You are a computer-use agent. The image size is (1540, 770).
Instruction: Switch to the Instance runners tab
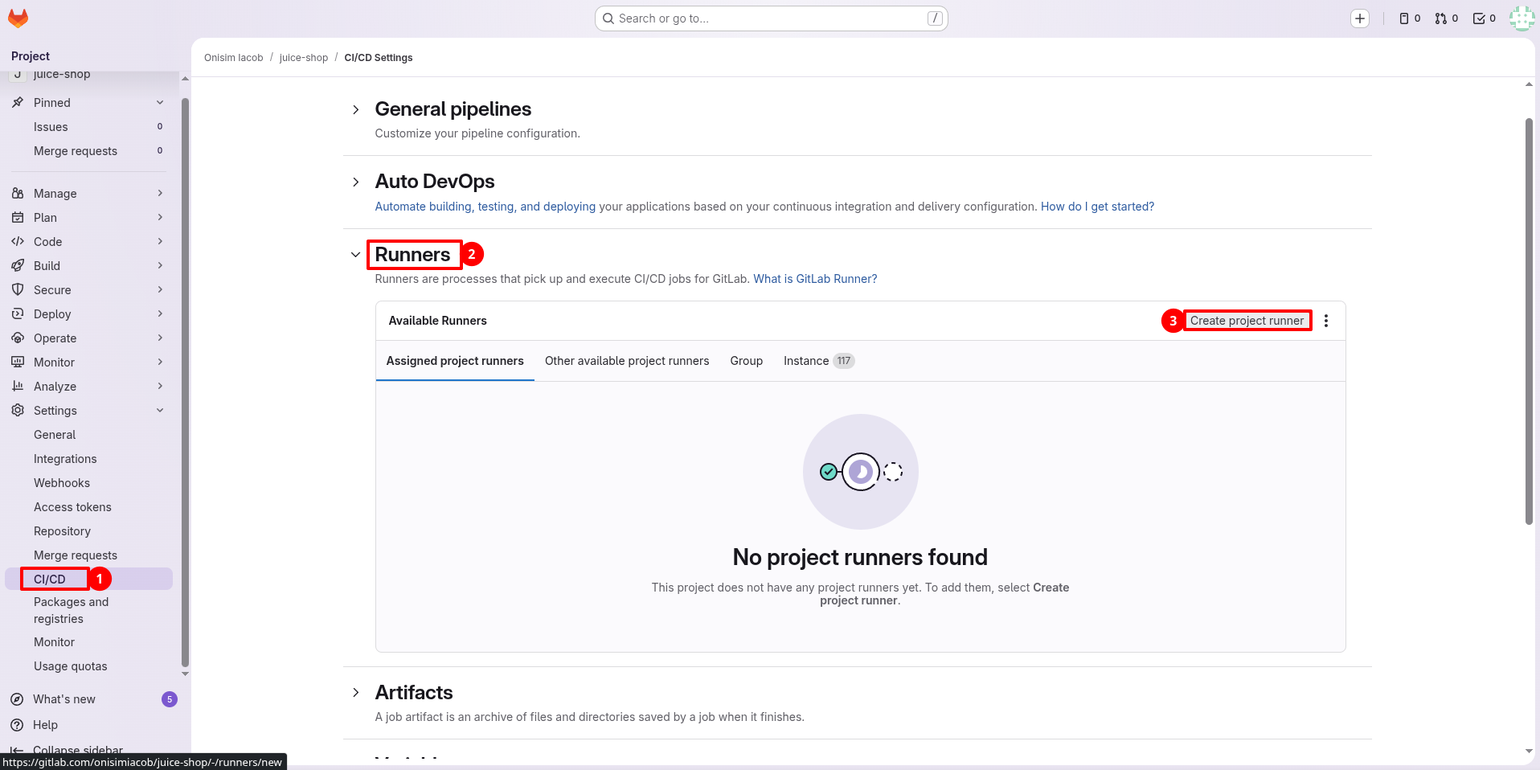click(806, 361)
